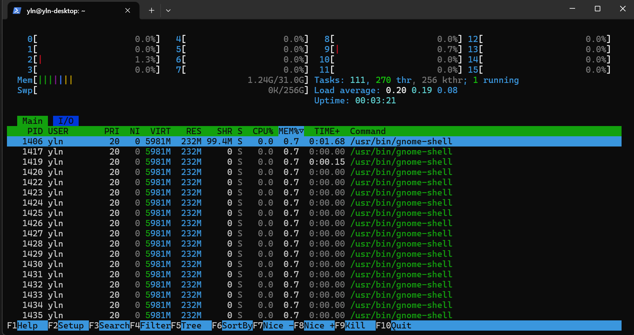
Task: Open the F4 Filter option
Action: click(150, 326)
